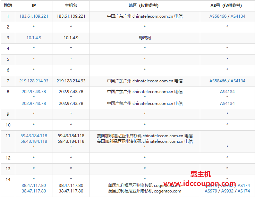
Task: Open the upper 38.47.117.80 IP link in hop 14
Action: pos(34,186)
